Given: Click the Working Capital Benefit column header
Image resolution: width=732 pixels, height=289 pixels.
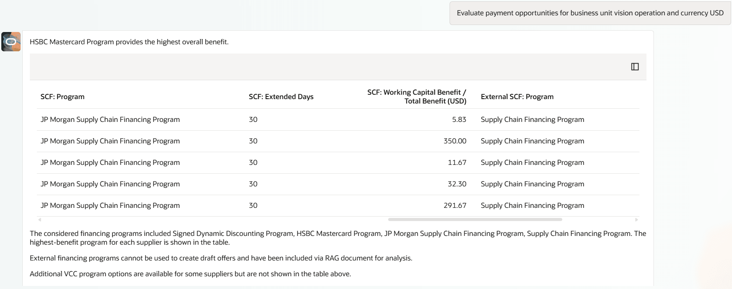Looking at the screenshot, I should click(x=417, y=96).
